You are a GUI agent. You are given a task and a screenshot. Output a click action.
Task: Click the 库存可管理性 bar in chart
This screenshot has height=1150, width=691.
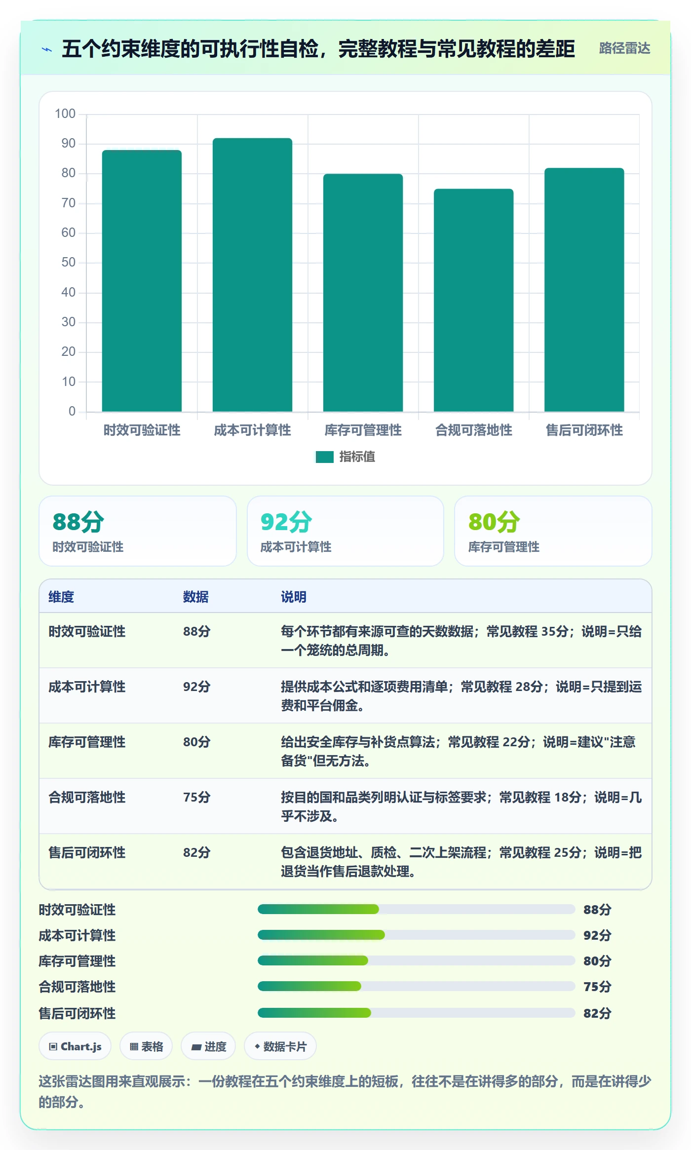pos(363,293)
